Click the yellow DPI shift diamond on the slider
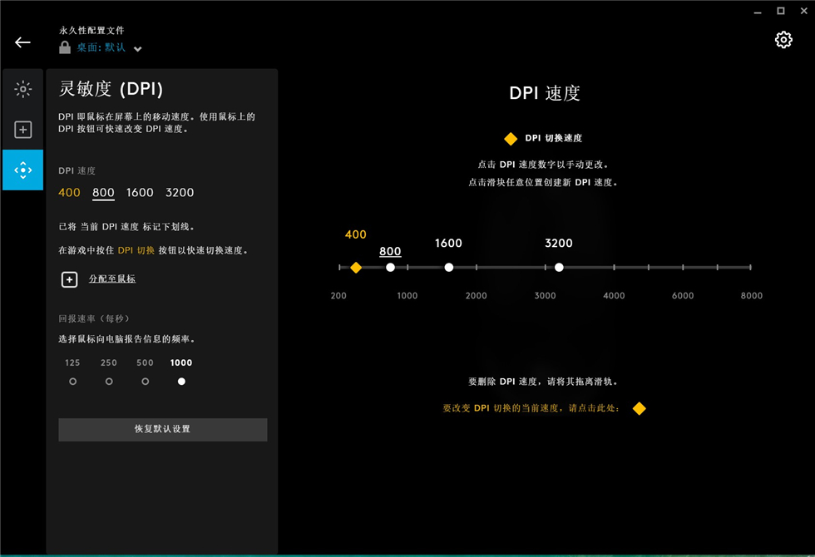The width and height of the screenshot is (815, 557). [356, 267]
